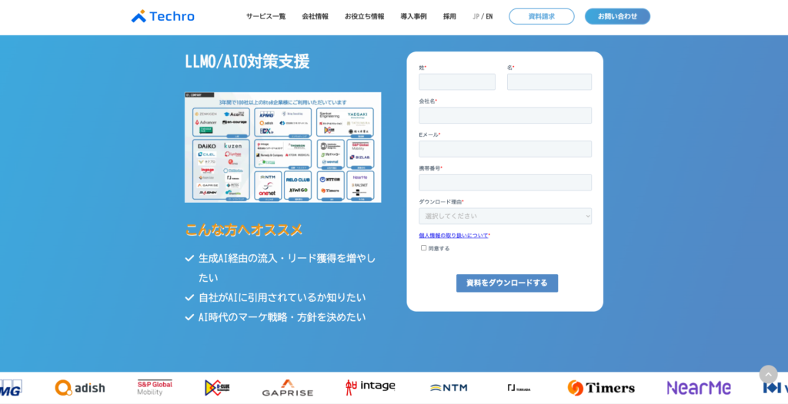Click the intage logo in carousel

coord(370,386)
